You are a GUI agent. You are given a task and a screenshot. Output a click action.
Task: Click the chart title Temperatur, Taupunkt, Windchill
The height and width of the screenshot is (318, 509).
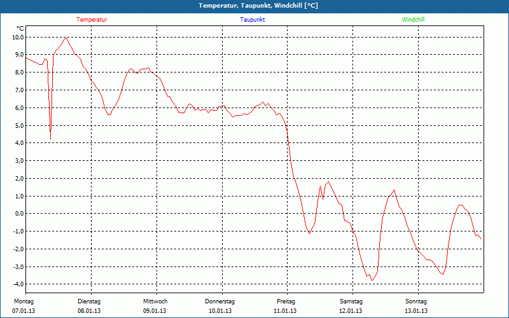point(258,6)
